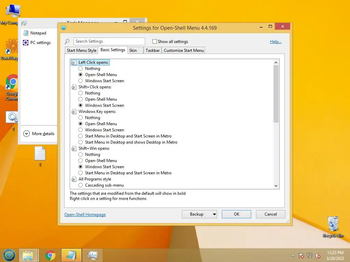Focus the Search Settings input field
Viewport: 350px width, 262px height.
tap(109, 41)
